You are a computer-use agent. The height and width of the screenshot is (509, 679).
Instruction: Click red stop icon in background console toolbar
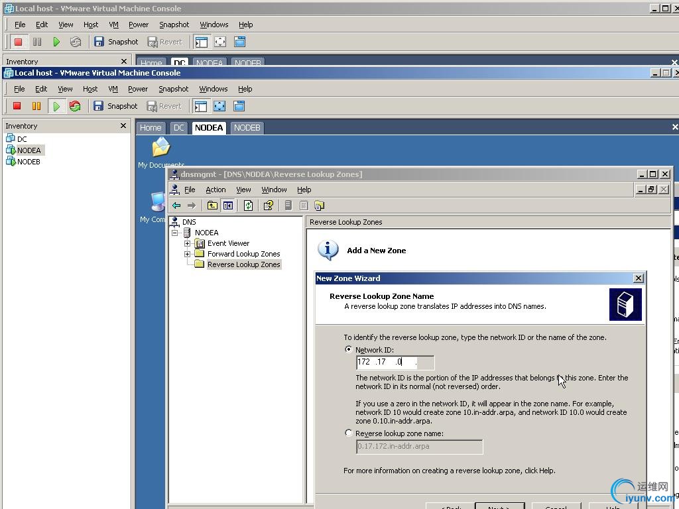[18, 42]
